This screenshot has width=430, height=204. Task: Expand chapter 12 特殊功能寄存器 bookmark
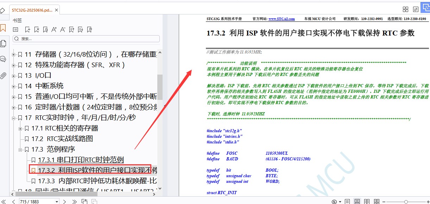coord(14,65)
